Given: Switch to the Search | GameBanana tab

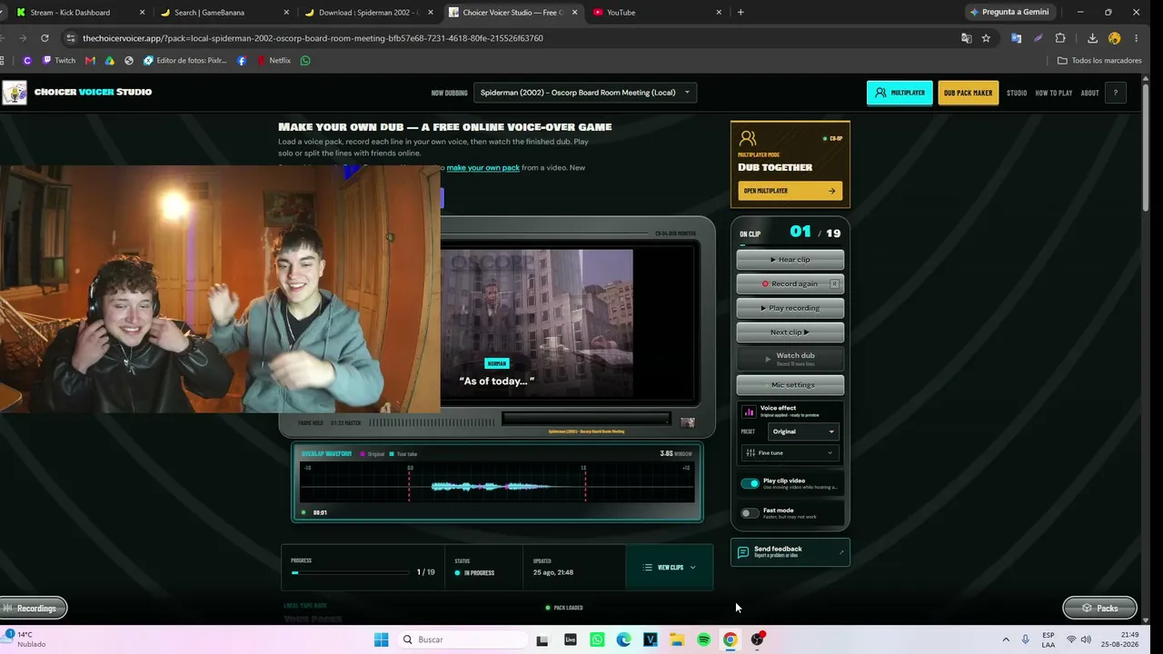Looking at the screenshot, I should click(223, 13).
